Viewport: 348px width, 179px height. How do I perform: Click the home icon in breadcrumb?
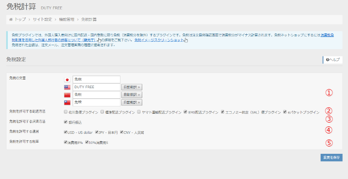click(x=11, y=20)
